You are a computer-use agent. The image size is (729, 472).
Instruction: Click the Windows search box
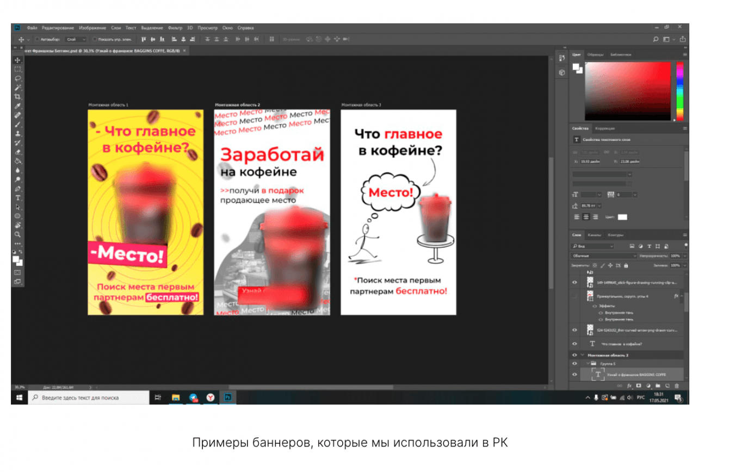click(x=88, y=398)
